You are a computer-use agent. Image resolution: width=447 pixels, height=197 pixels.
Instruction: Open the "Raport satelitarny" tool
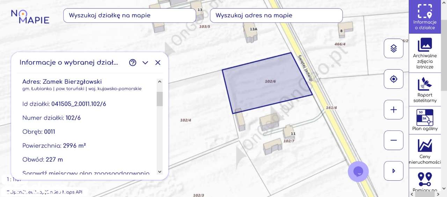(425, 89)
